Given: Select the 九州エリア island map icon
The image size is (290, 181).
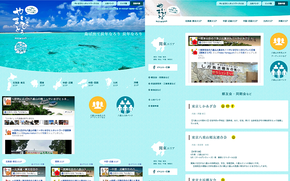Looking at the screenshot, I should pos(108,83).
